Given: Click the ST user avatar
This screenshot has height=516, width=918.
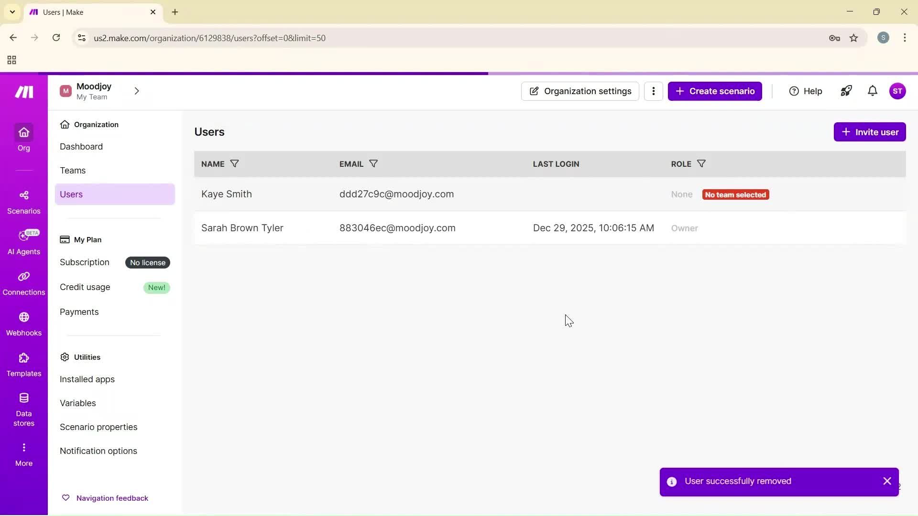Looking at the screenshot, I should [x=898, y=91].
